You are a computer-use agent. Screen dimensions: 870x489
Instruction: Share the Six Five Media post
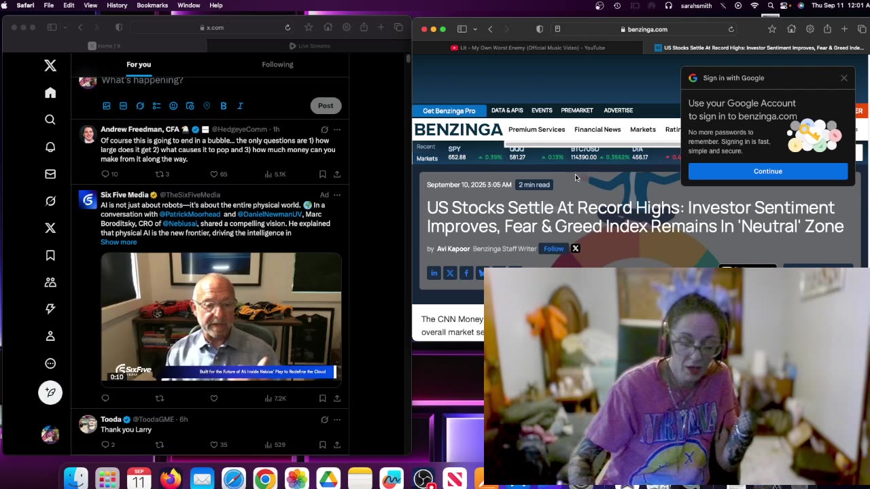(x=336, y=399)
